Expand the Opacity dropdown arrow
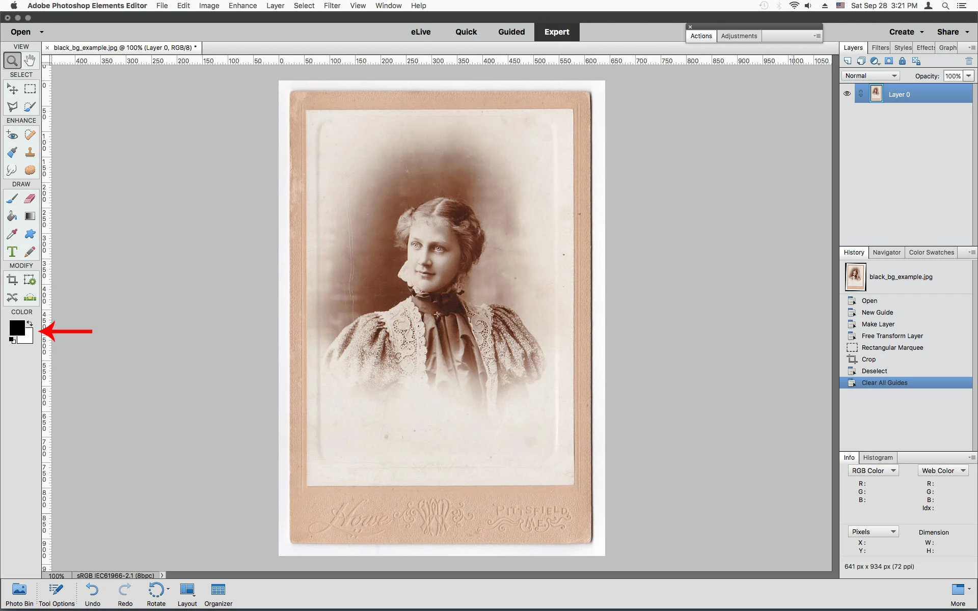The height and width of the screenshot is (611, 978). [x=968, y=76]
